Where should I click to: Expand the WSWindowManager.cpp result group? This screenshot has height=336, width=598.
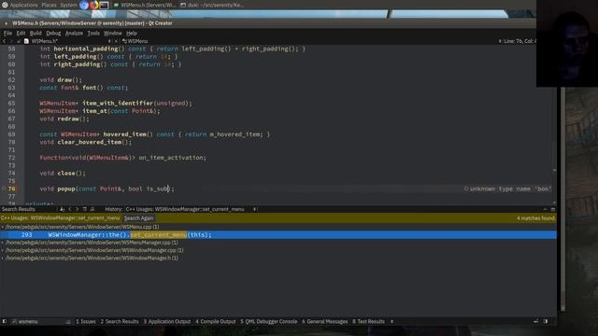pos(3,250)
